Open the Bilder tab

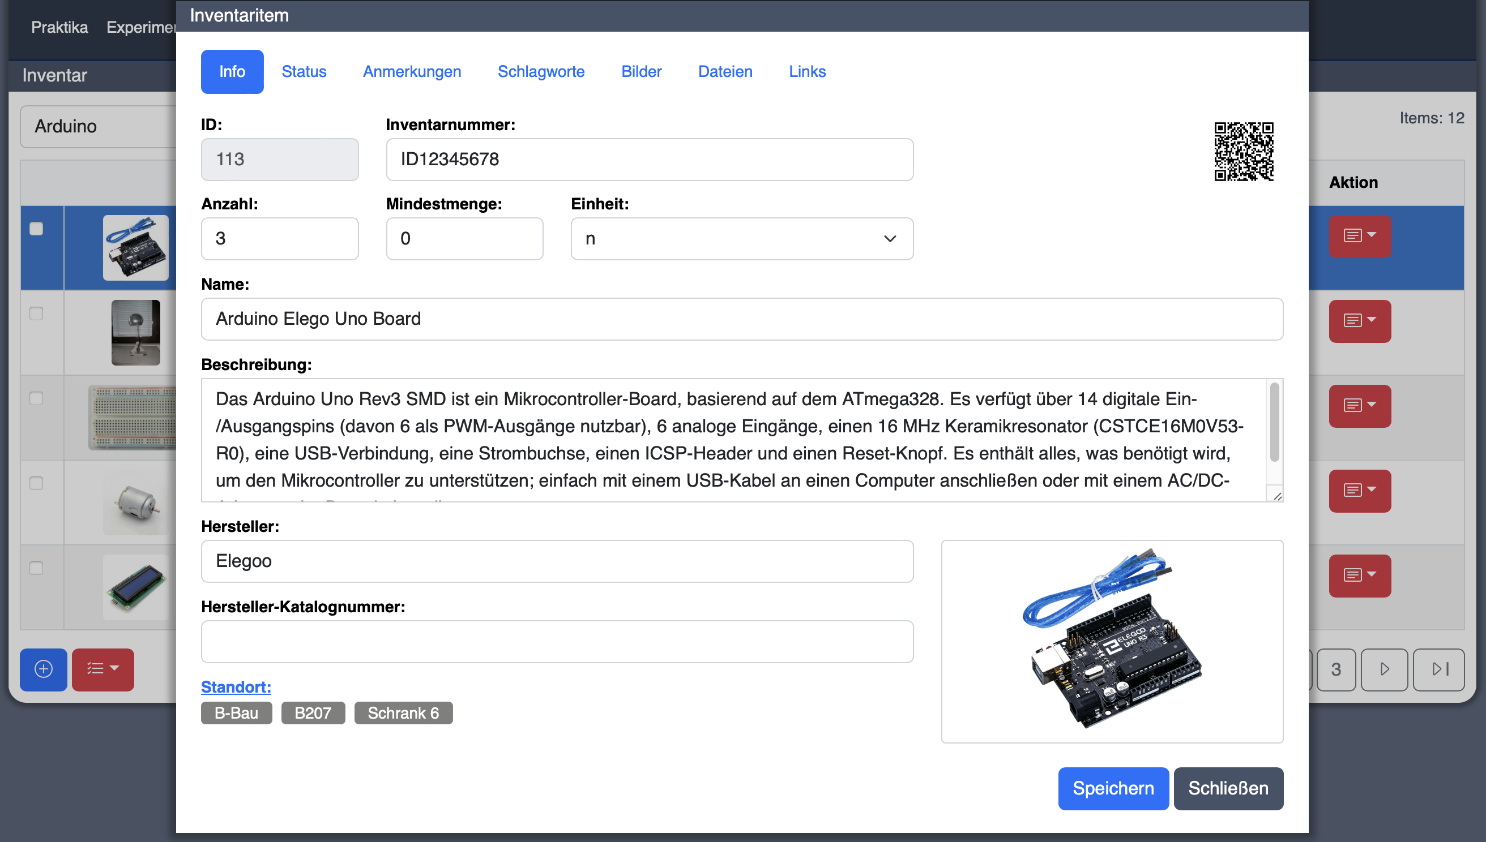tap(641, 72)
